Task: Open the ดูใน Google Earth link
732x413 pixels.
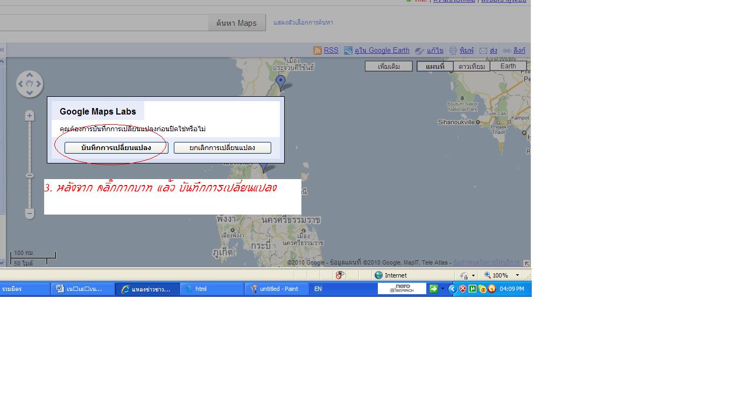Action: [382, 51]
